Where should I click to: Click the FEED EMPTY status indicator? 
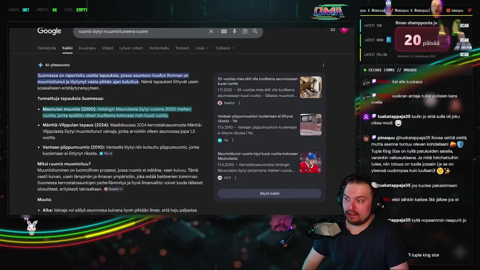coord(76,10)
